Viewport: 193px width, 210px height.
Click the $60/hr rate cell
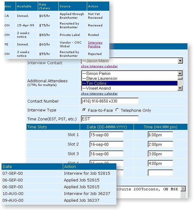point(48,44)
